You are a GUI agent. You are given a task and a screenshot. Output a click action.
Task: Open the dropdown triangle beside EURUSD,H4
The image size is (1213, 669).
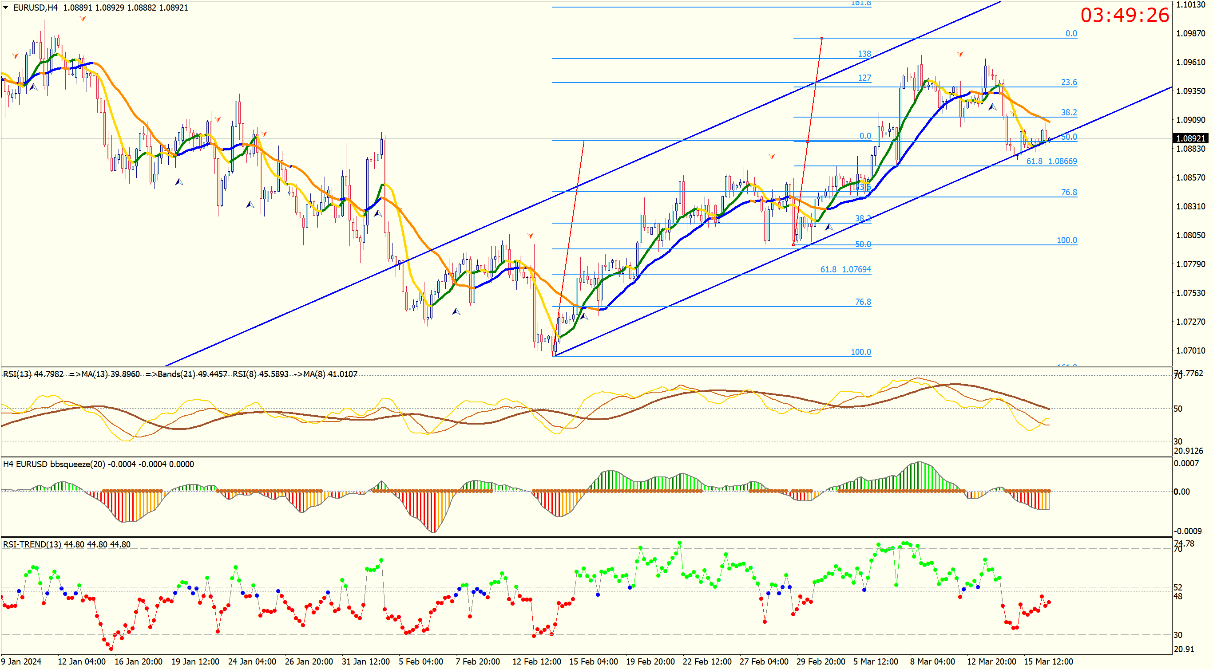click(6, 8)
